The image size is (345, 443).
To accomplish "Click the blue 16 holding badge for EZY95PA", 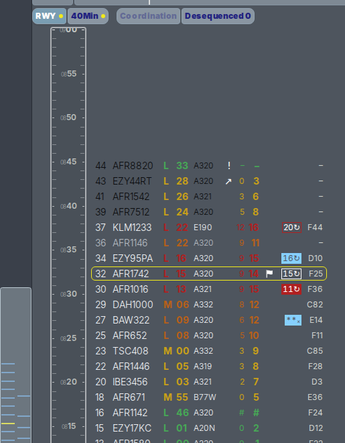I will [291, 258].
